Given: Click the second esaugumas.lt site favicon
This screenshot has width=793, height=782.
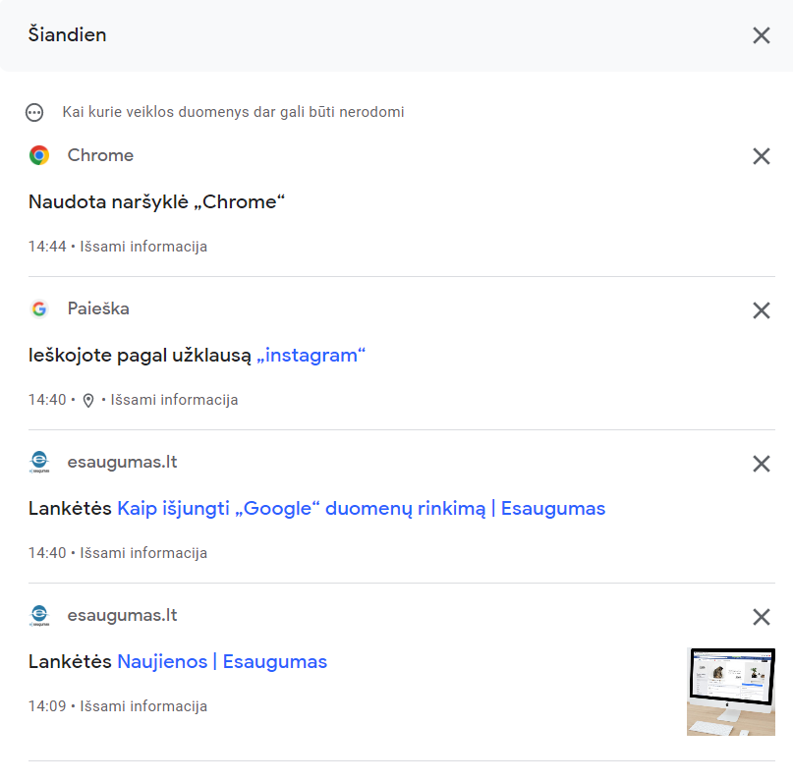Looking at the screenshot, I should click(39, 615).
